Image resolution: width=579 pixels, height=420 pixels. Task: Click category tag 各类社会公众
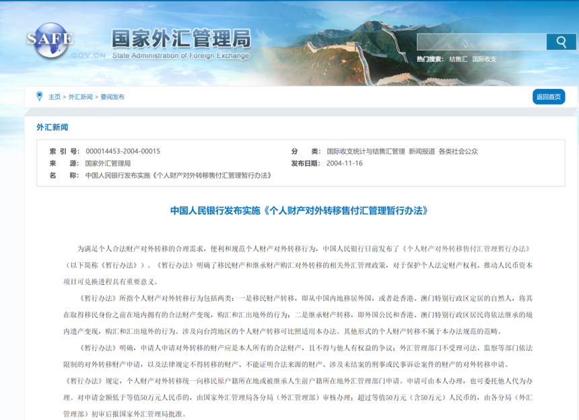(458, 151)
